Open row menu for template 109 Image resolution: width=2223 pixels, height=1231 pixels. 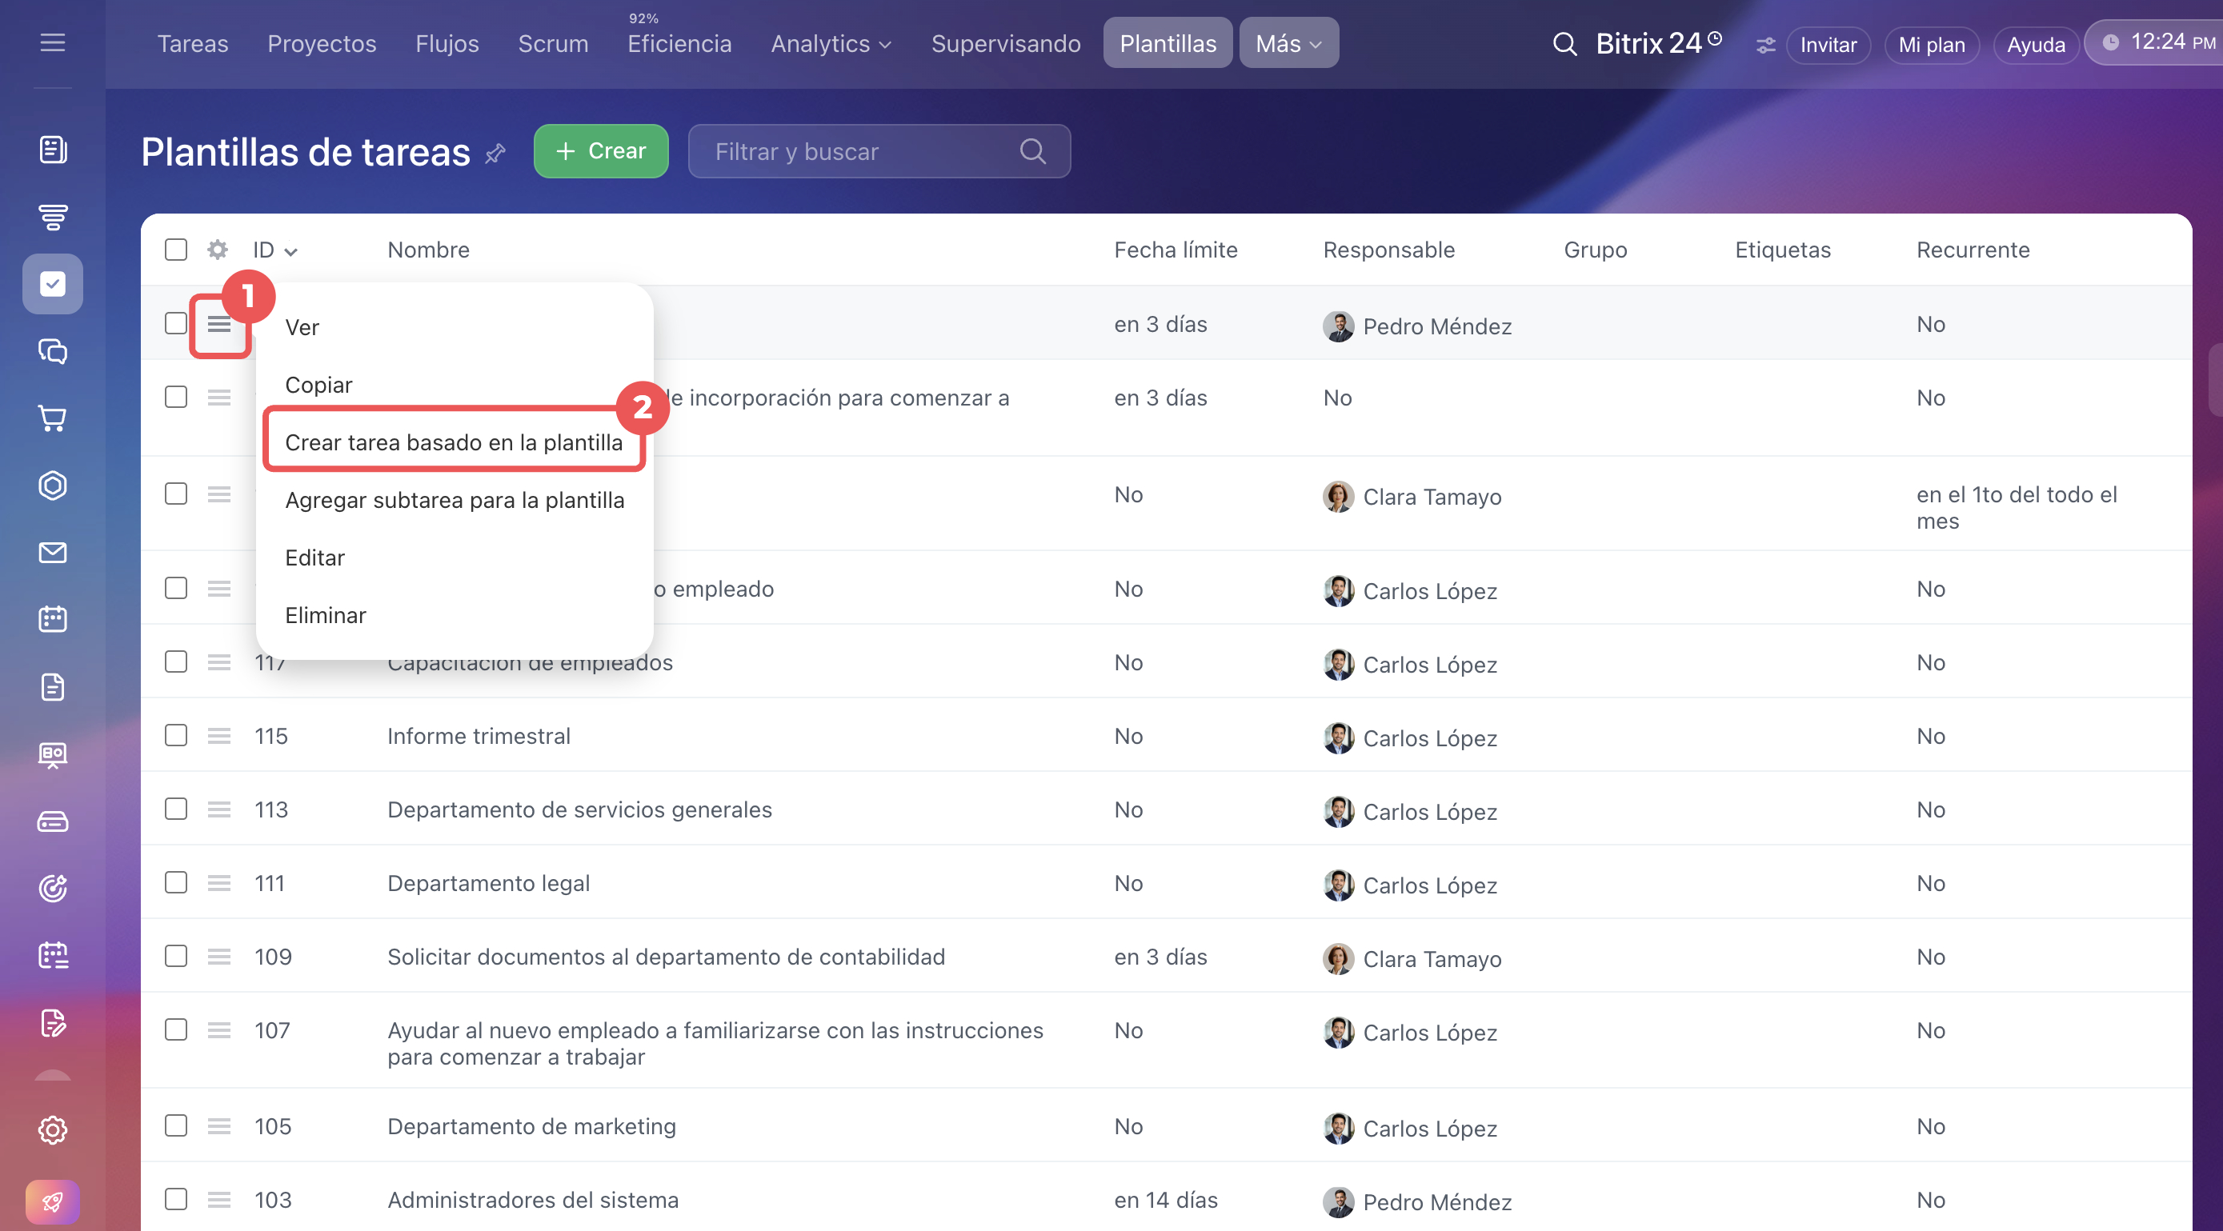tap(219, 956)
